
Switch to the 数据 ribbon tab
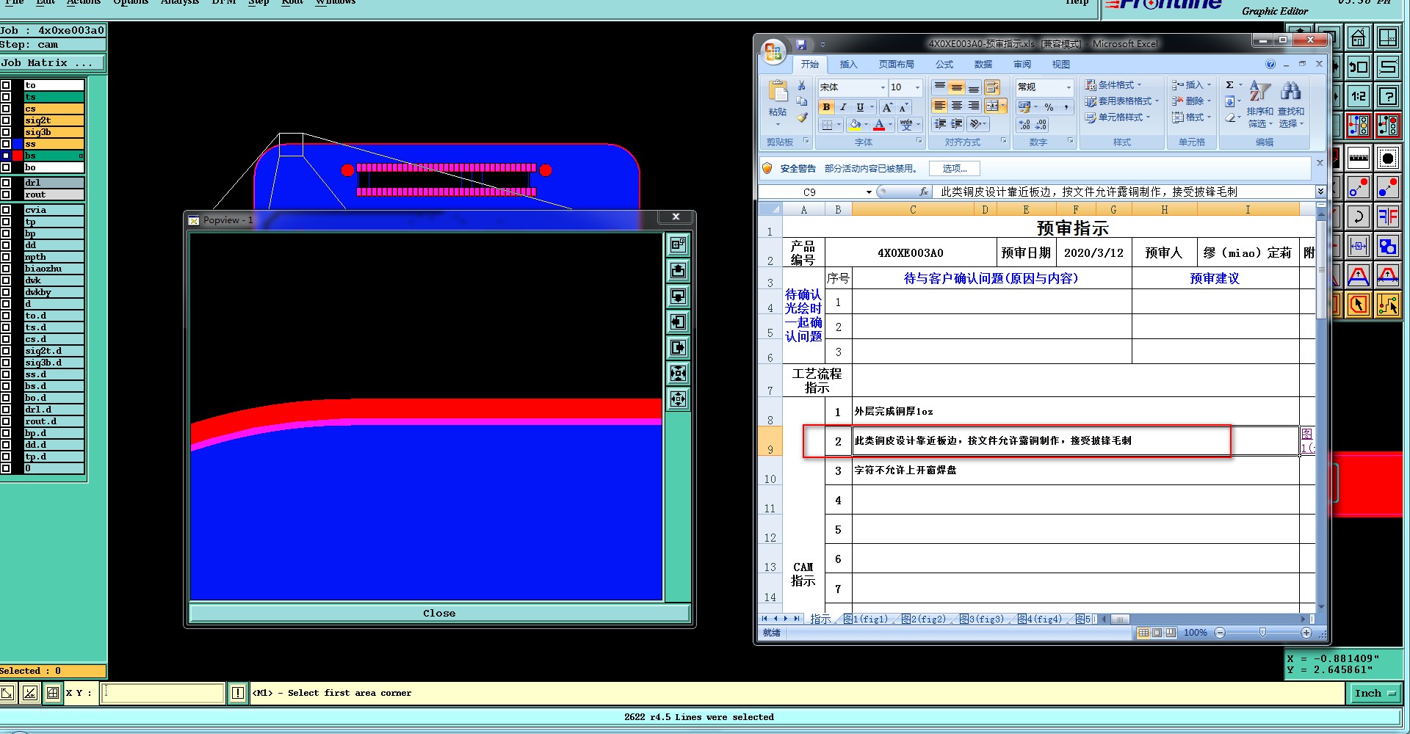pos(983,65)
